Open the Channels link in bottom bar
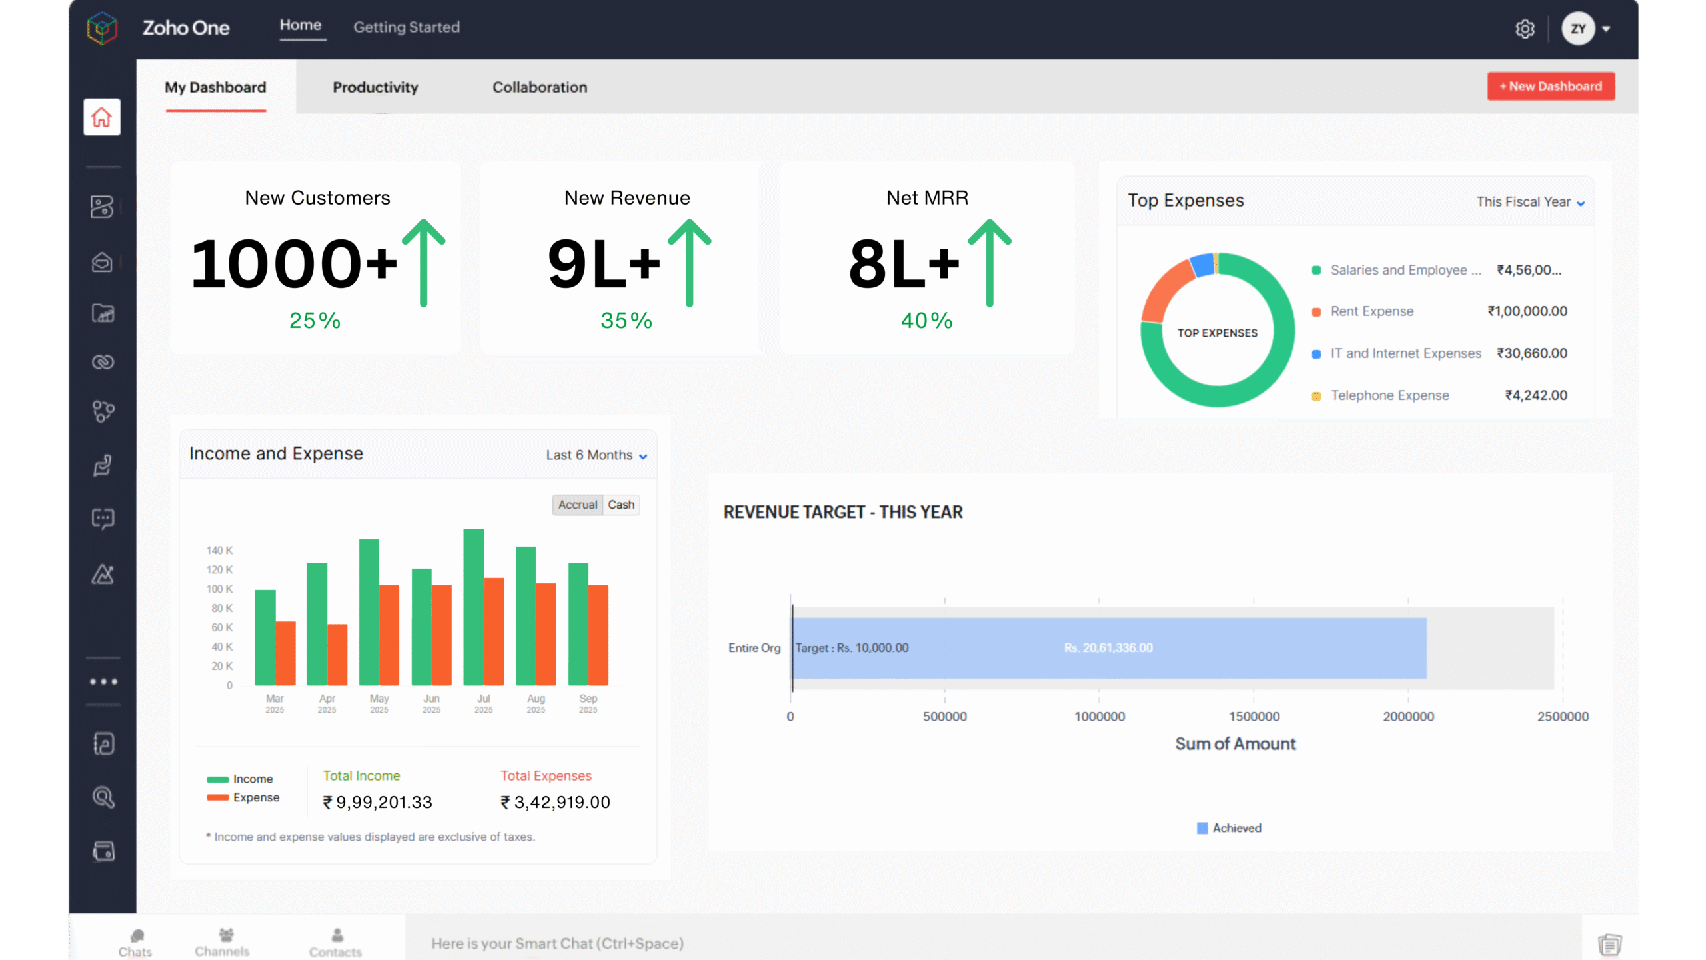 click(x=222, y=943)
